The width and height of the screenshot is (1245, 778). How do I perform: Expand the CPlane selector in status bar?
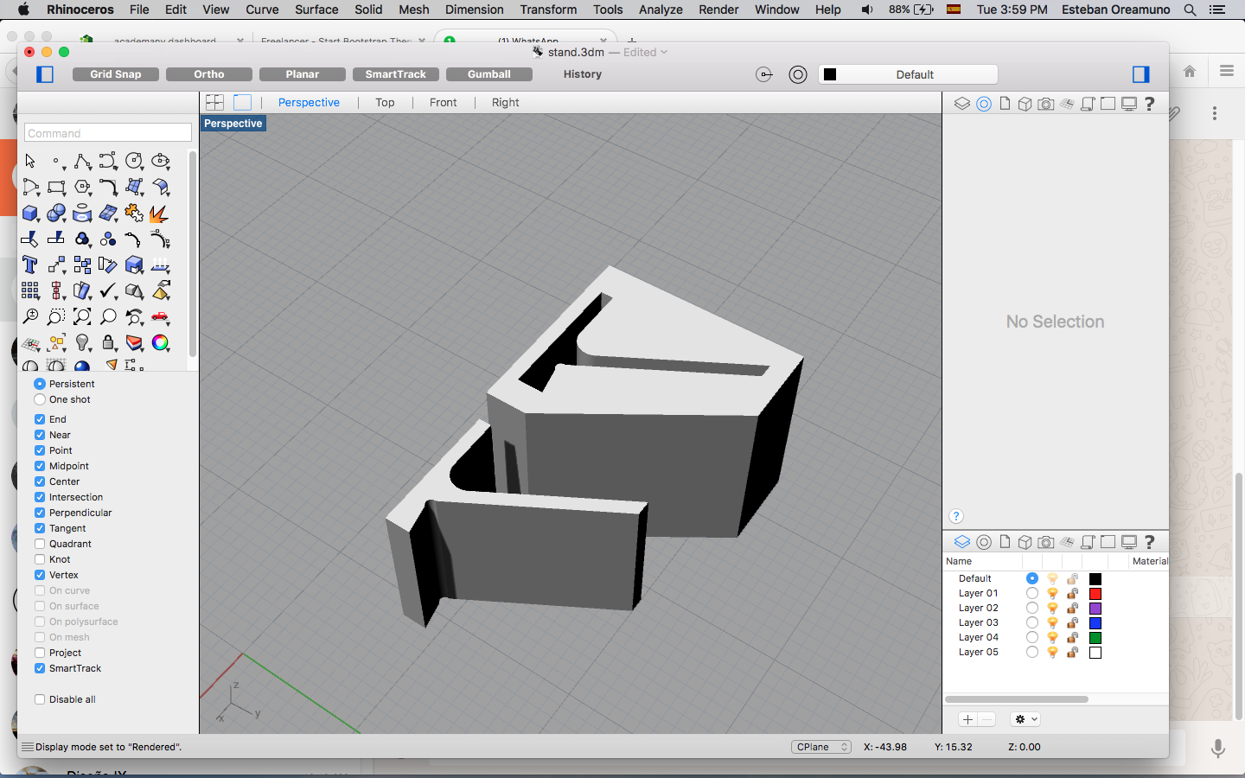click(820, 747)
